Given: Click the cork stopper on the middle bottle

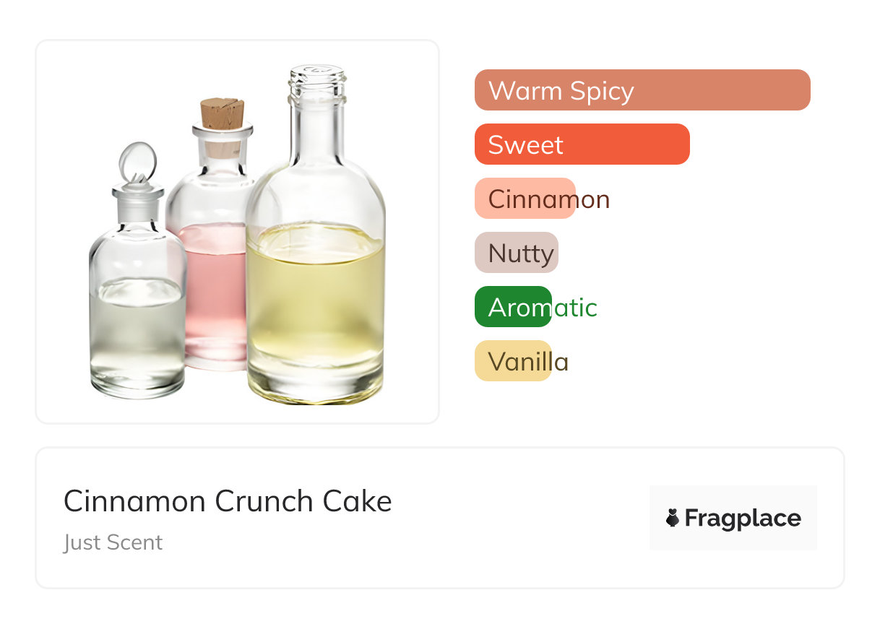Looking at the screenshot, I should click(221, 113).
